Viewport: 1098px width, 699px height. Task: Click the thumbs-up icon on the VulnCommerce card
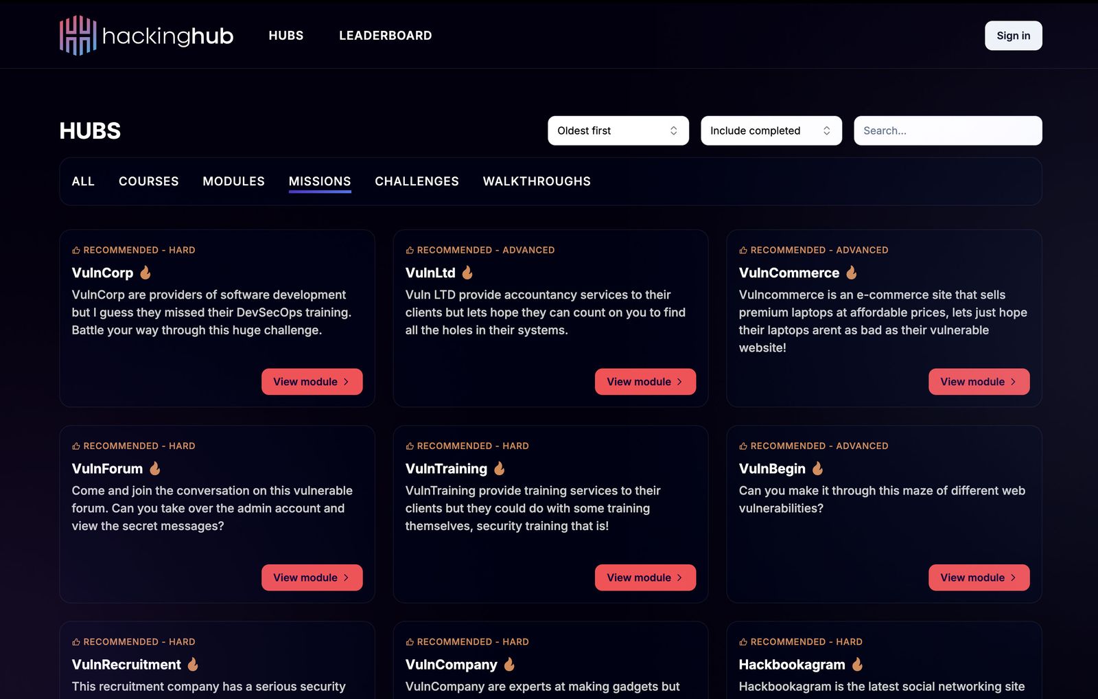coord(743,249)
